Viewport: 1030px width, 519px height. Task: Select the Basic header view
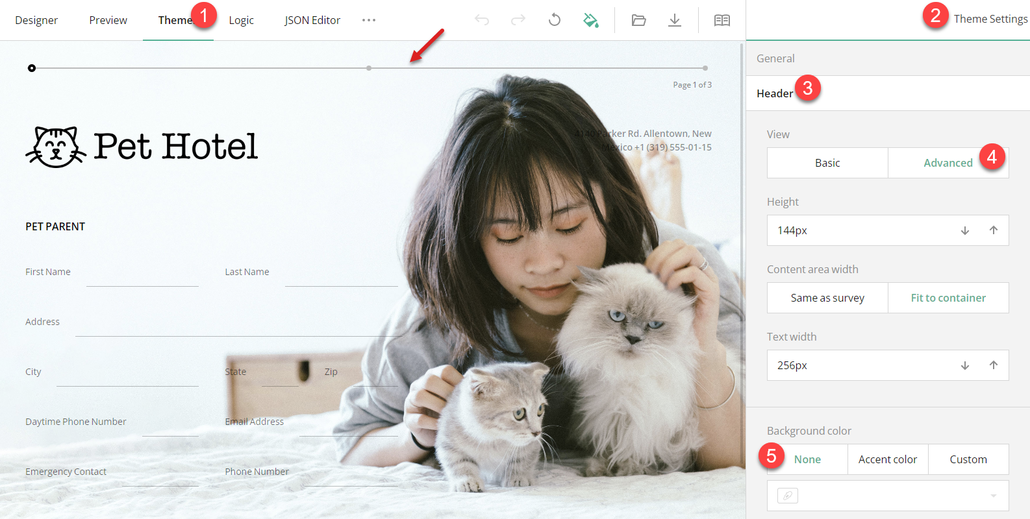(x=827, y=163)
